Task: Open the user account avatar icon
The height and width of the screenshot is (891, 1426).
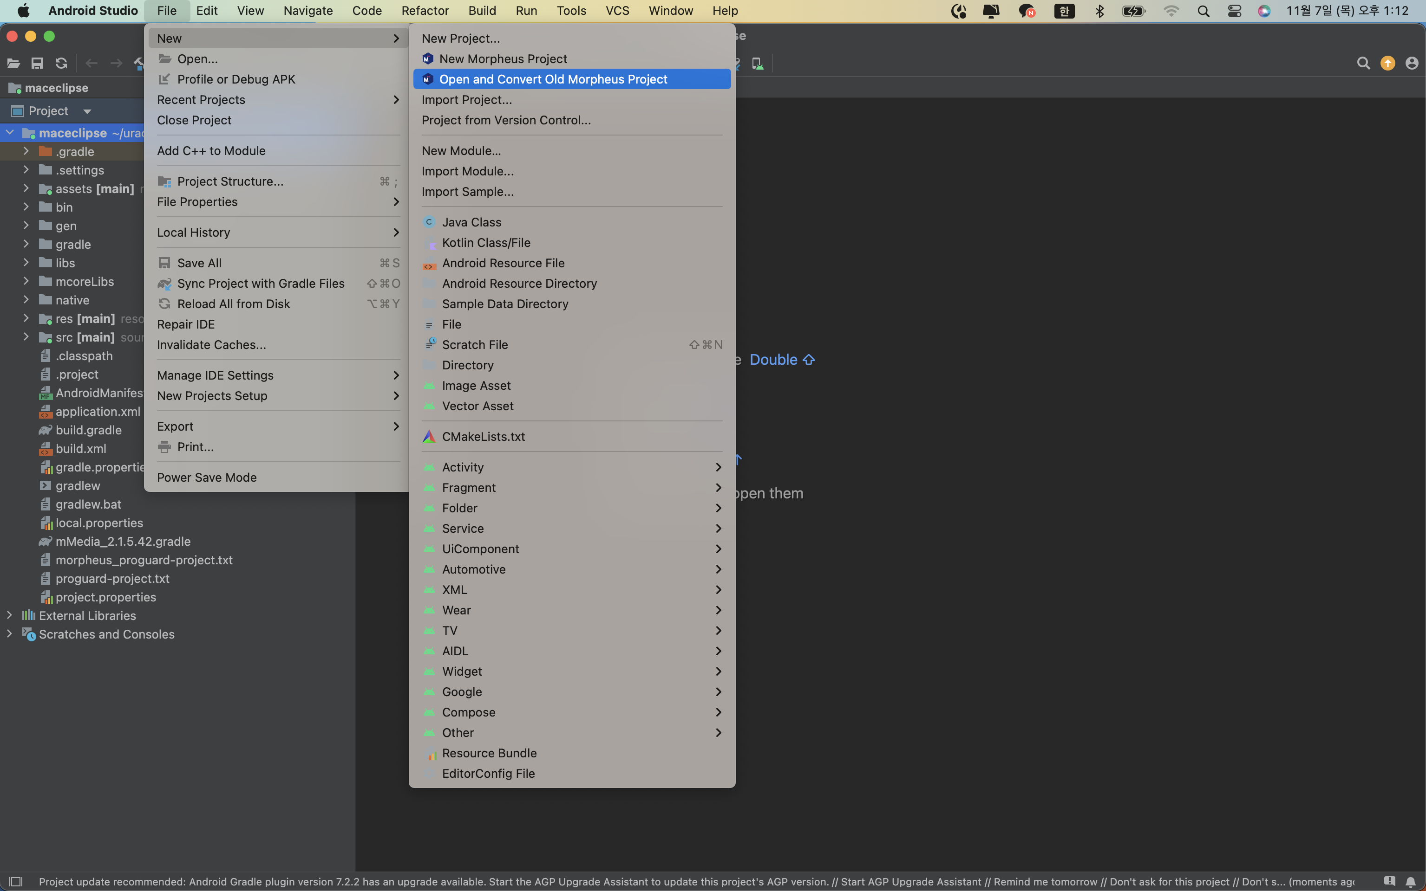Action: pos(1412,63)
